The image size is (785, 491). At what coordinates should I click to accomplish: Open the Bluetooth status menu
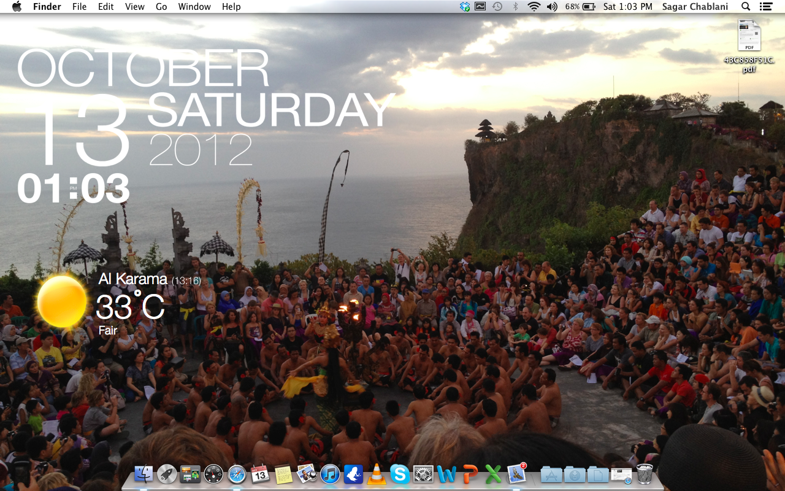[515, 7]
